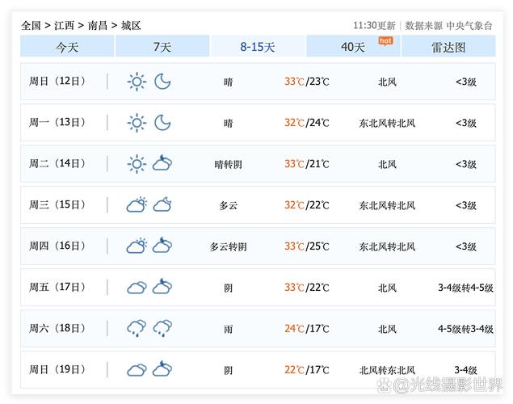Click the 32℃/24℃ temperature value
513x404 pixels.
pyautogui.click(x=307, y=123)
